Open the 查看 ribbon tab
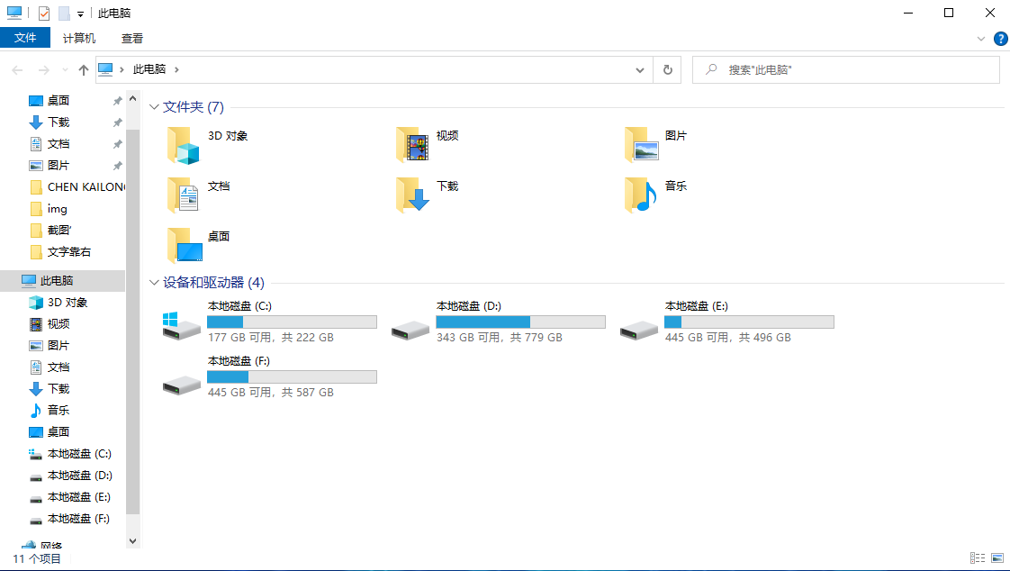 [132, 38]
